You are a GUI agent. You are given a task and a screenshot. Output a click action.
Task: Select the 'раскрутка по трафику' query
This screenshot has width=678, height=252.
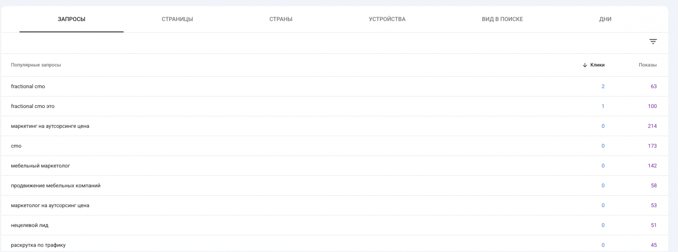pyautogui.click(x=334, y=244)
